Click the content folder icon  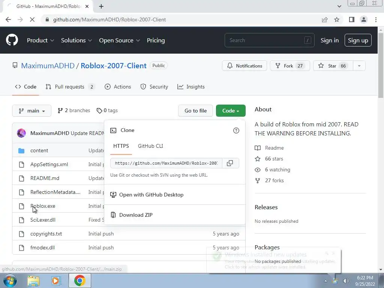click(x=21, y=151)
